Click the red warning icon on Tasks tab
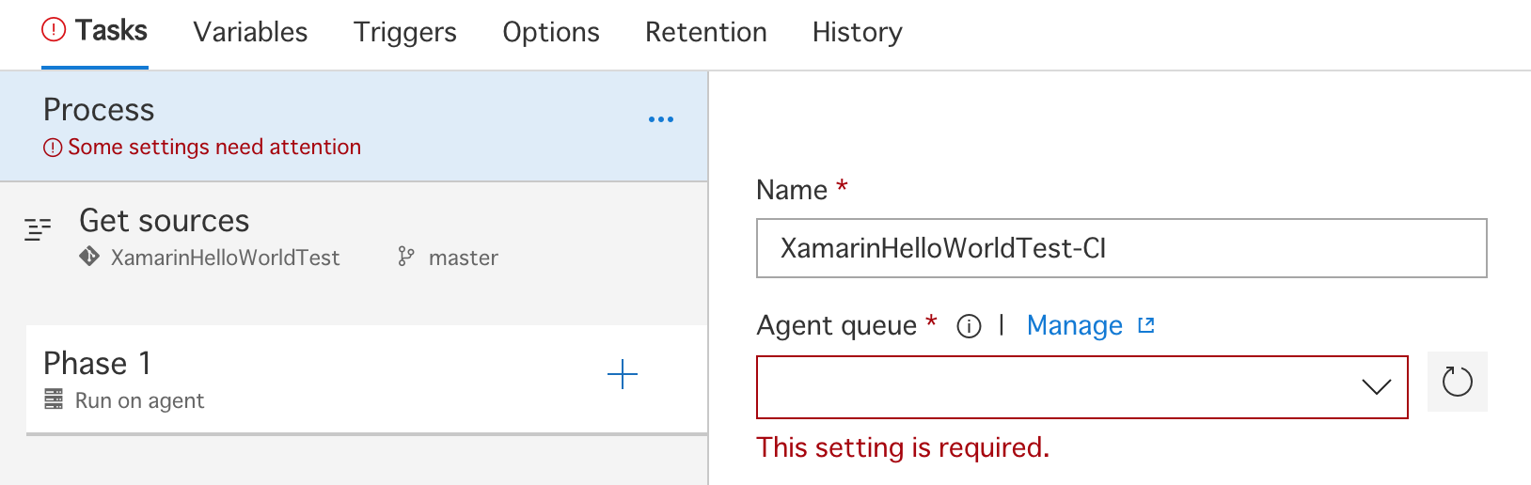The image size is (1531, 485). [x=55, y=30]
